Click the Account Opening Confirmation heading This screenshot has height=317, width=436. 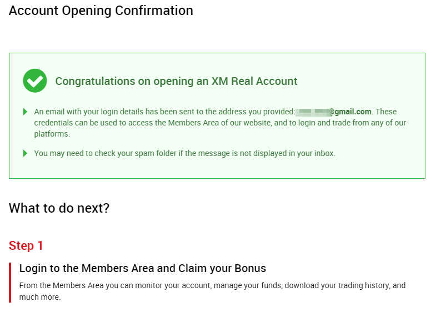pos(101,11)
